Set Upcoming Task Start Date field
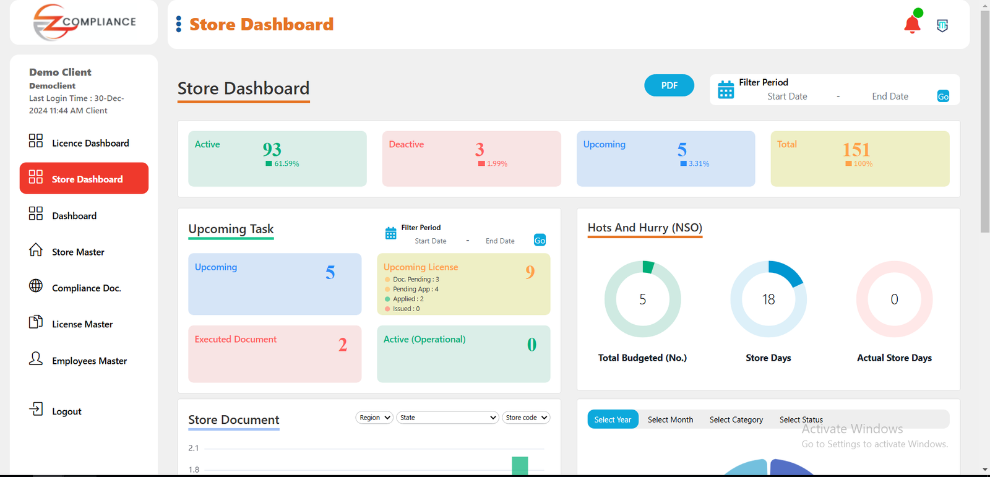Image resolution: width=990 pixels, height=477 pixels. click(430, 241)
